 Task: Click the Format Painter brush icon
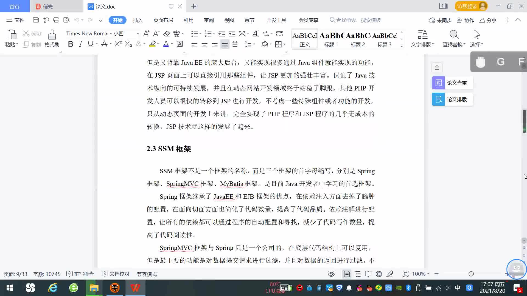(x=52, y=35)
